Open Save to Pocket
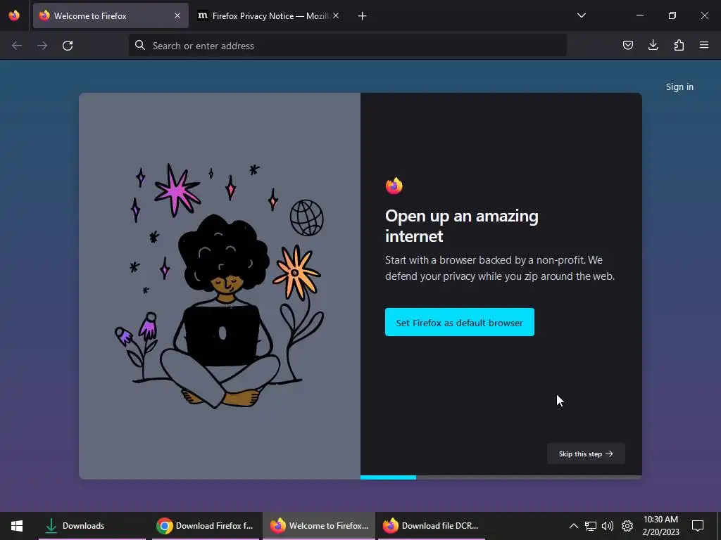The image size is (721, 540). click(627, 45)
